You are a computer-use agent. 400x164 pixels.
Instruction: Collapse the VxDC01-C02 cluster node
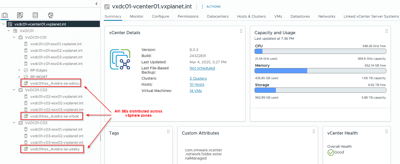pos(14,90)
